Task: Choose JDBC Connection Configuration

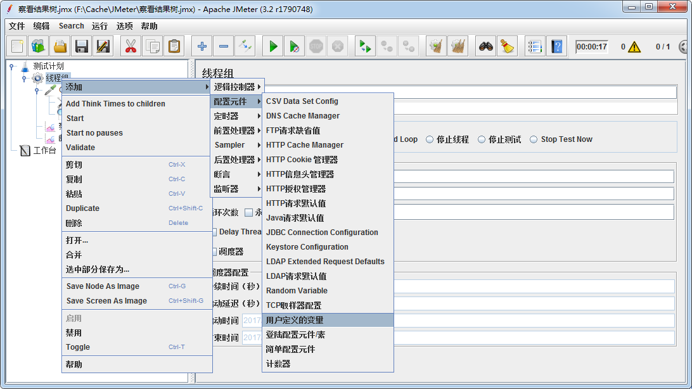Action: tap(328, 233)
